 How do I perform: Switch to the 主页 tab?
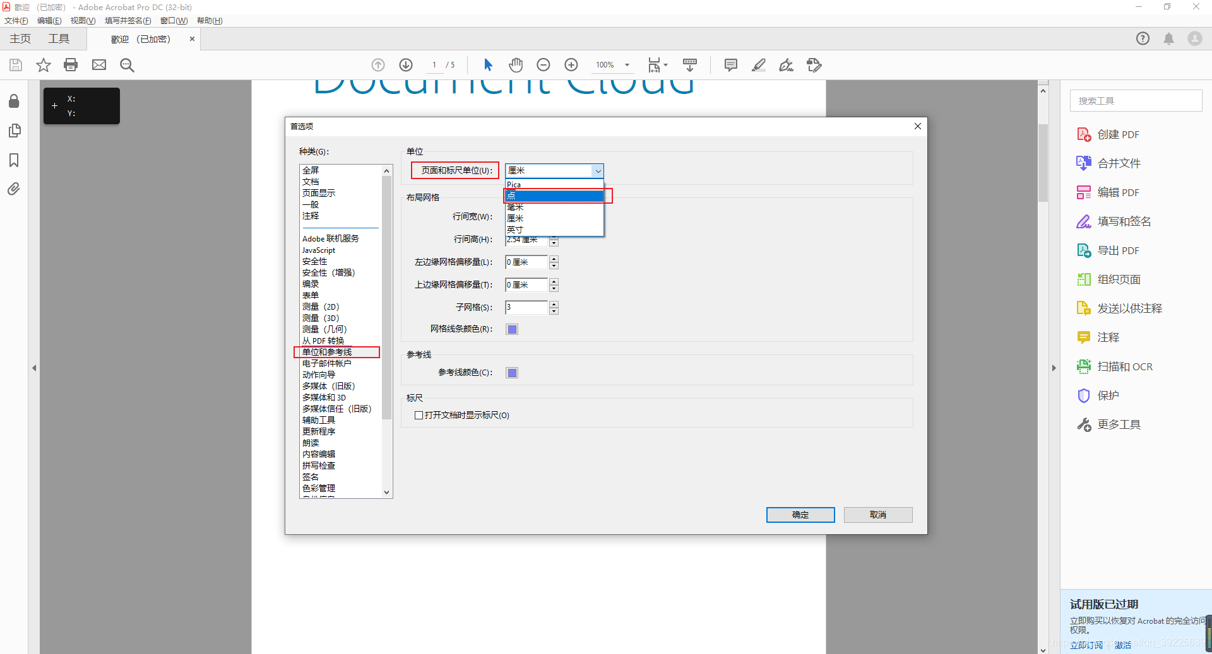pos(20,38)
